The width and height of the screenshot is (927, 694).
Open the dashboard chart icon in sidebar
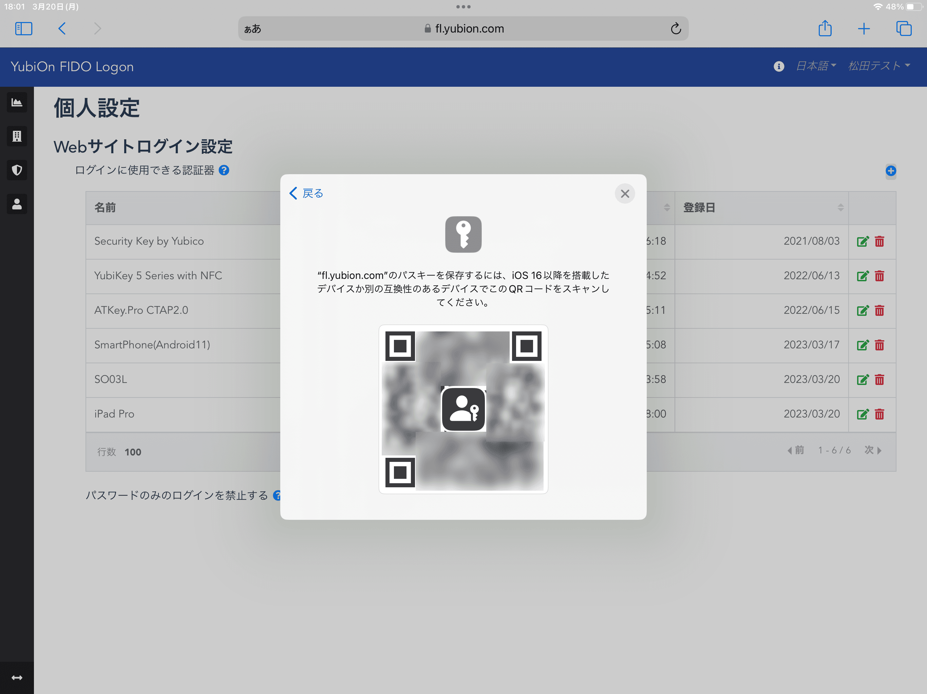point(17,103)
